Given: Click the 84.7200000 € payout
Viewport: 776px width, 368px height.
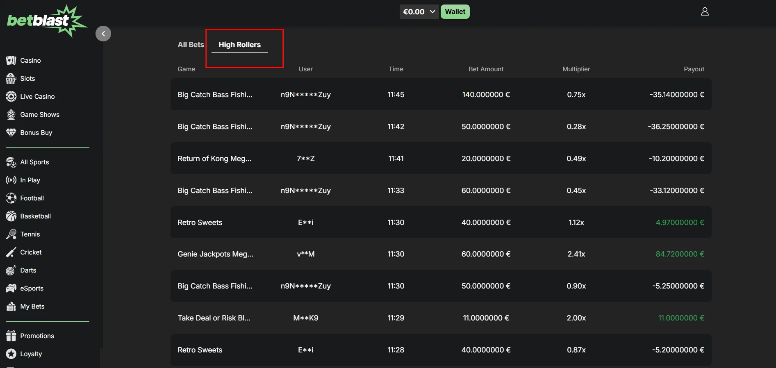Looking at the screenshot, I should pyautogui.click(x=680, y=254).
